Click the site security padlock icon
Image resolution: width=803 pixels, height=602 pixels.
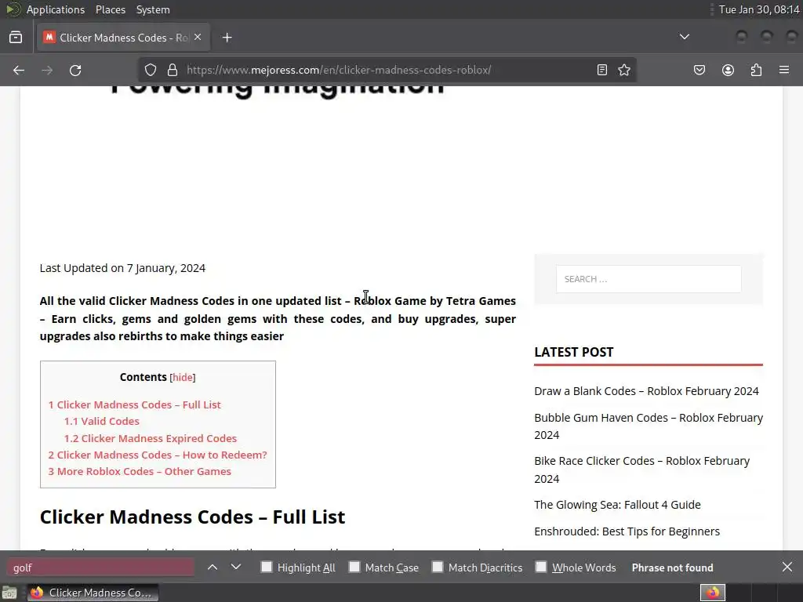pyautogui.click(x=173, y=70)
